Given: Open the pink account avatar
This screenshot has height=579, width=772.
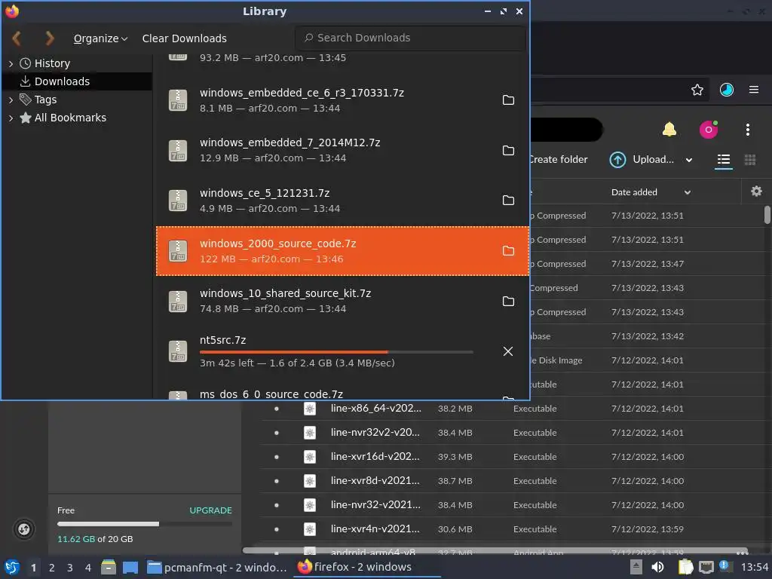Looking at the screenshot, I should pos(709,130).
